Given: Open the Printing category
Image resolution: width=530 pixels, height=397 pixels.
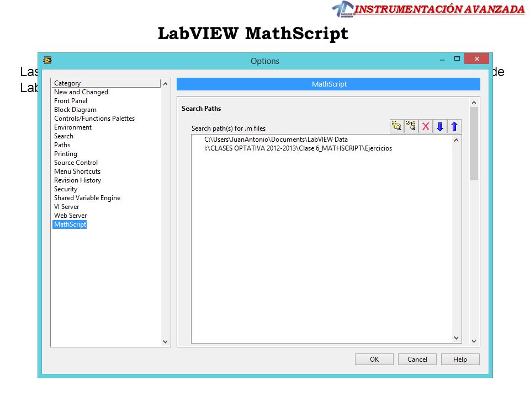Looking at the screenshot, I should 66,154.
